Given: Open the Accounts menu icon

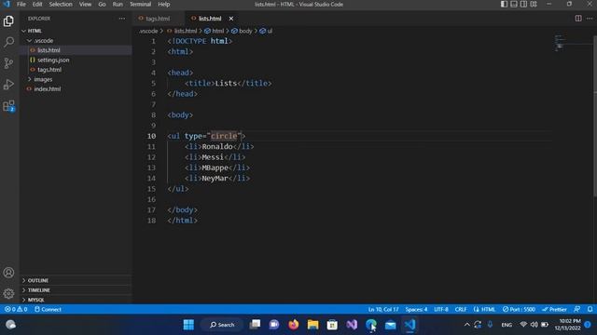Looking at the screenshot, I should pos(8,273).
